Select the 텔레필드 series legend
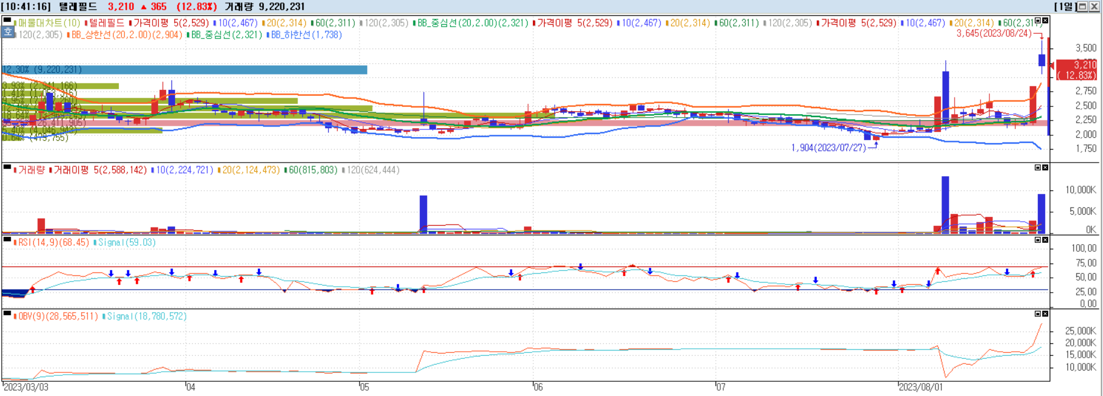 [x=106, y=23]
